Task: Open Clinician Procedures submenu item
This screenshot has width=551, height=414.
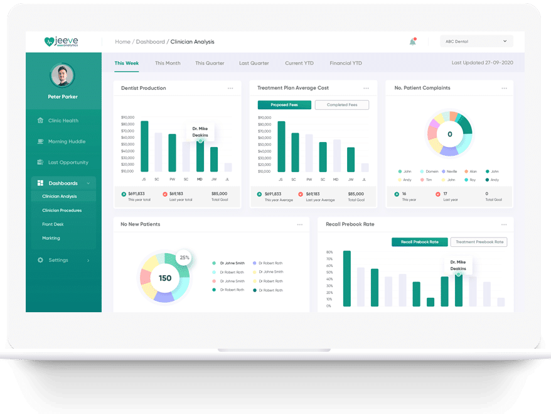Action: pos(63,210)
